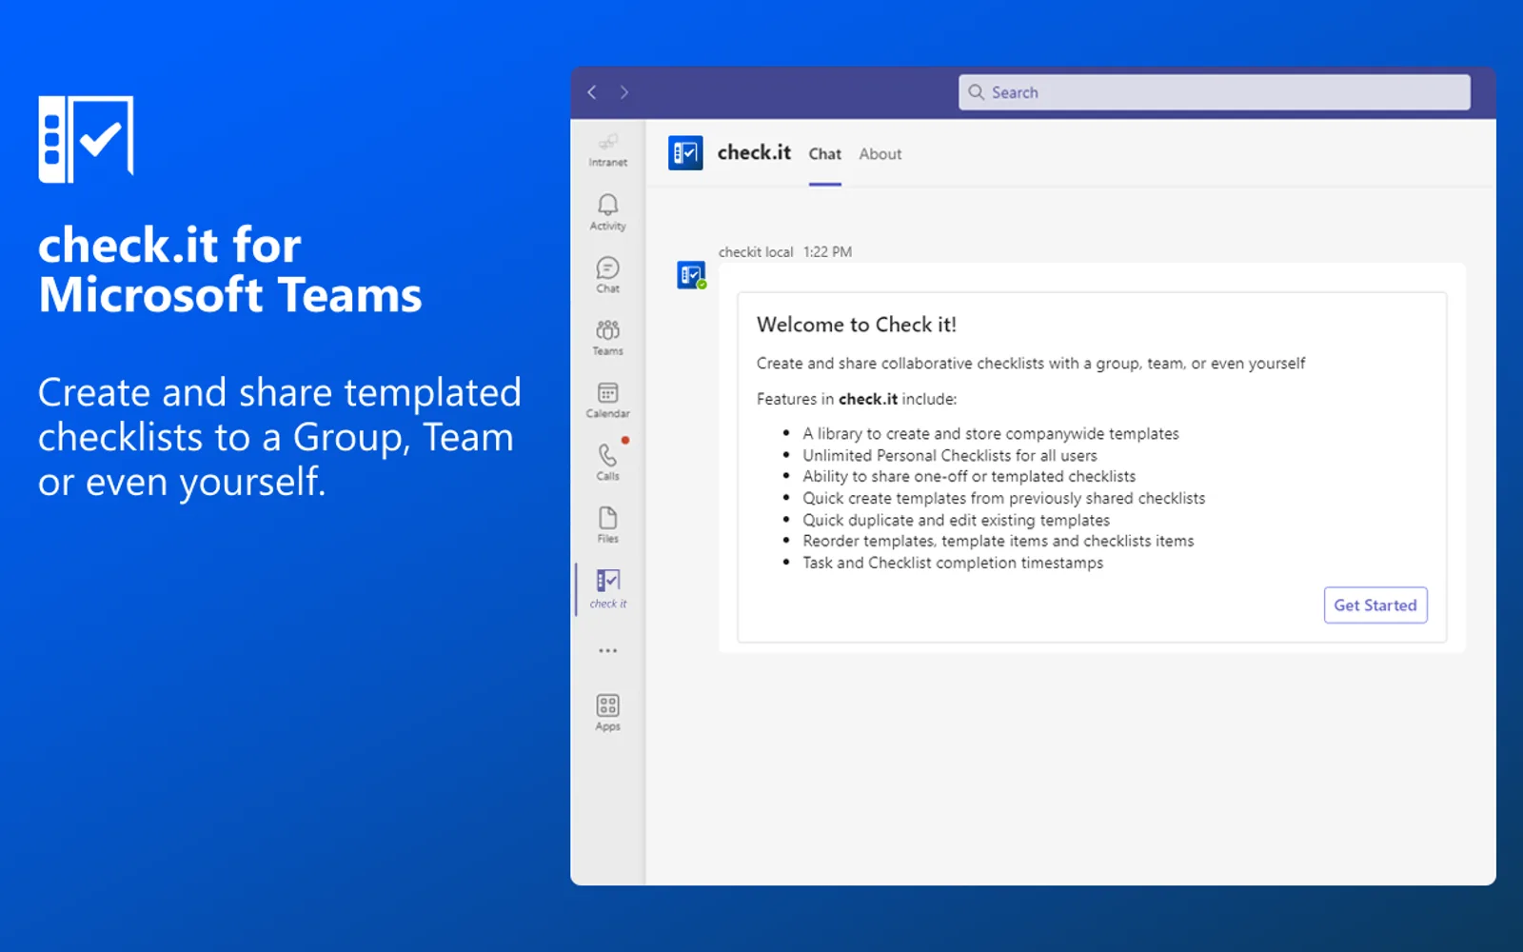The width and height of the screenshot is (1523, 952).
Task: Click the 'Features in check.it include:' line
Action: pos(857,399)
